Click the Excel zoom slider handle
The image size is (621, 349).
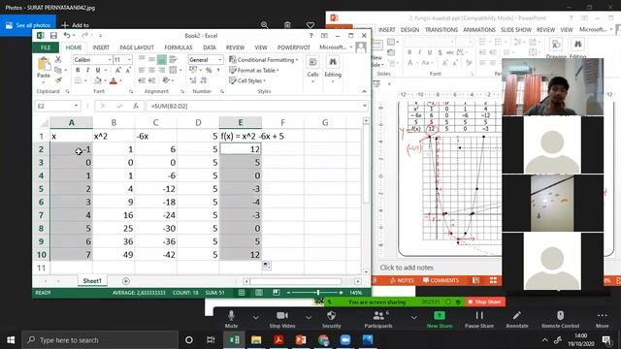[318, 293]
